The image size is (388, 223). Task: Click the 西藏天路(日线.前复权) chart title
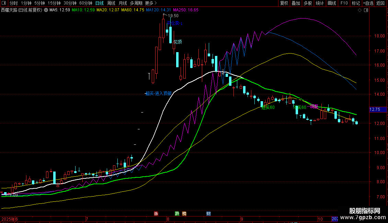[22, 10]
